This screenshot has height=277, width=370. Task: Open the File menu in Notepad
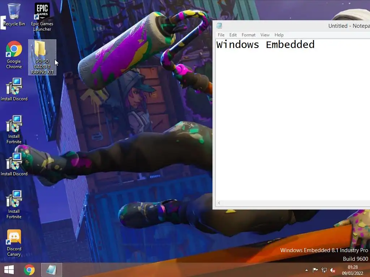pyautogui.click(x=221, y=35)
